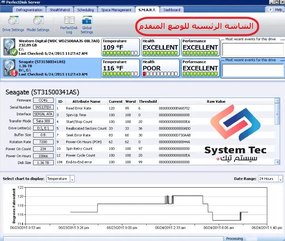The width and height of the screenshot is (285, 241).
Task: Click the Disk Size 1.36 TB field
Action: pos(43,163)
